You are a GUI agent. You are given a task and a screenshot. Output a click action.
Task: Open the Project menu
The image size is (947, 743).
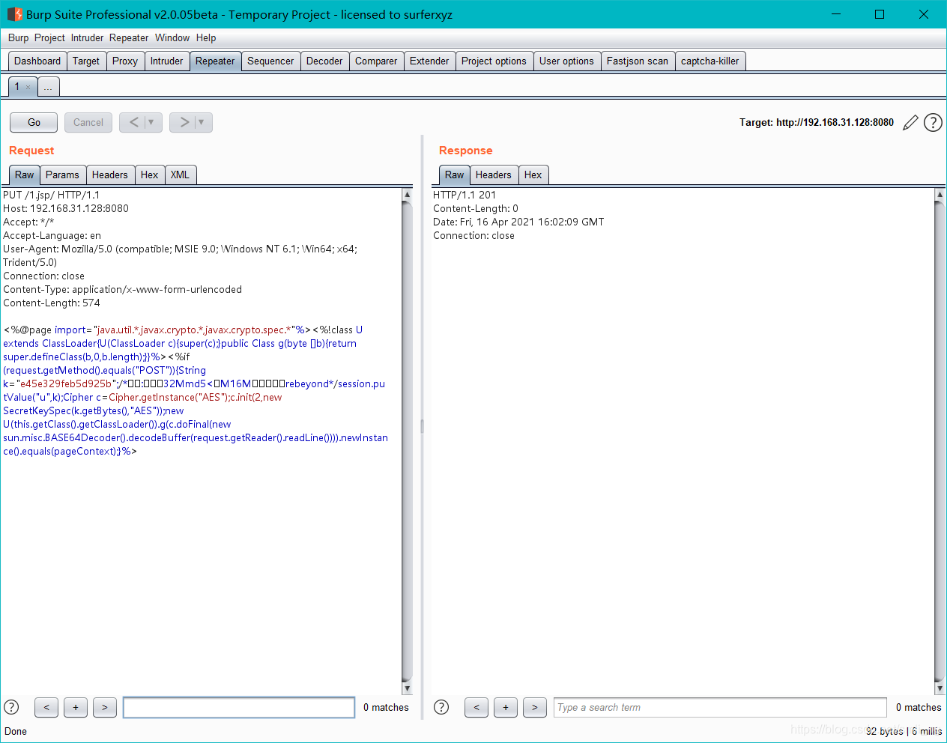coord(49,37)
